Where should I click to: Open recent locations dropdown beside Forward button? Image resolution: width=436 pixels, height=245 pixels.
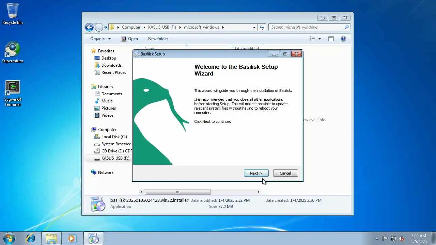click(x=106, y=27)
